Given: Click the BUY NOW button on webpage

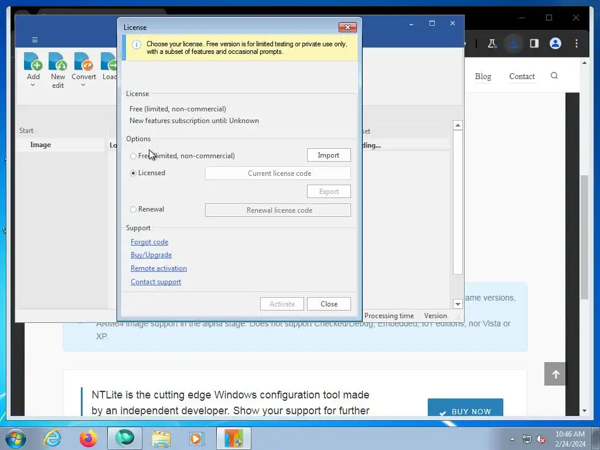Looking at the screenshot, I should pos(465,408).
